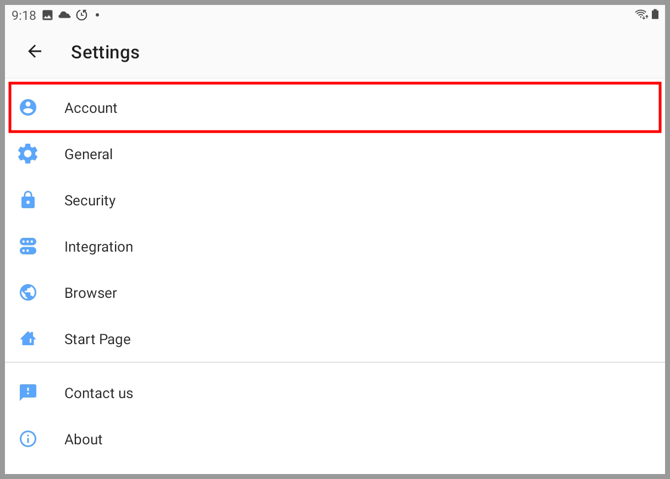Click the Integration icon
Image resolution: width=670 pixels, height=479 pixels.
[28, 246]
